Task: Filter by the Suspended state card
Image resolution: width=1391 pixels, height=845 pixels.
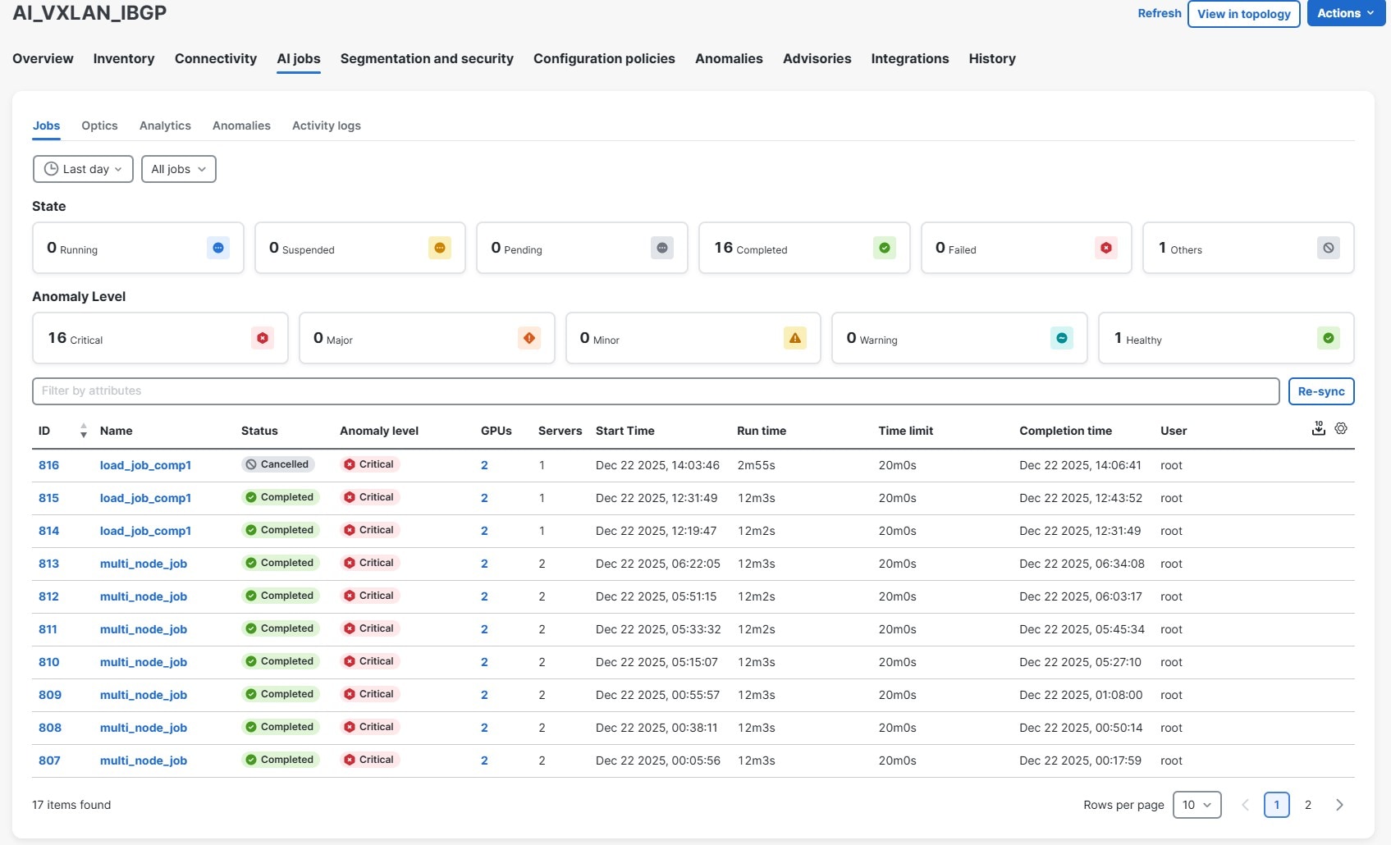Action: coord(359,248)
